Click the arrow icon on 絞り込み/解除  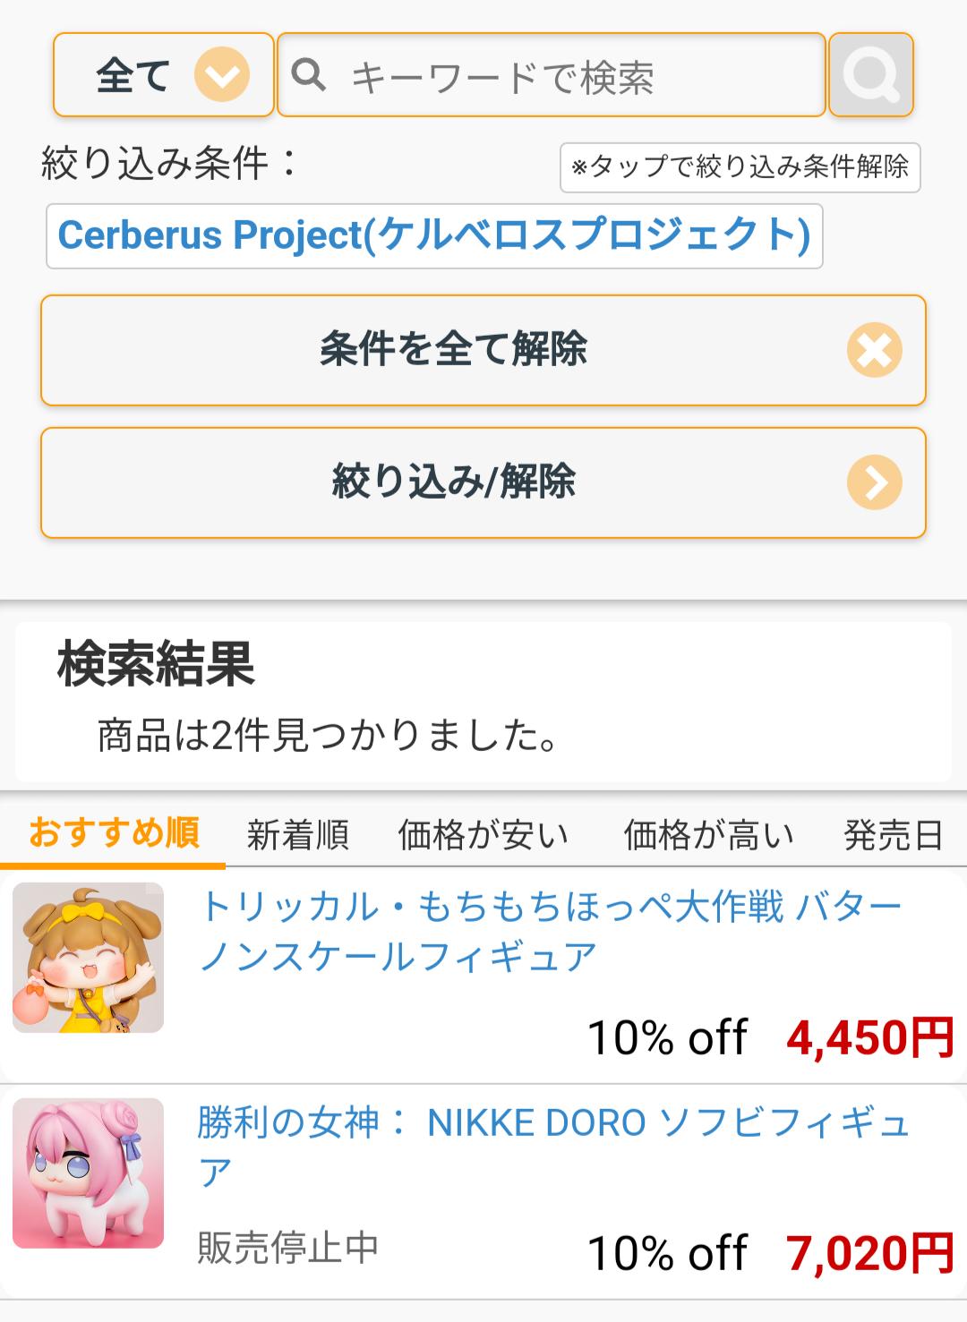[874, 482]
